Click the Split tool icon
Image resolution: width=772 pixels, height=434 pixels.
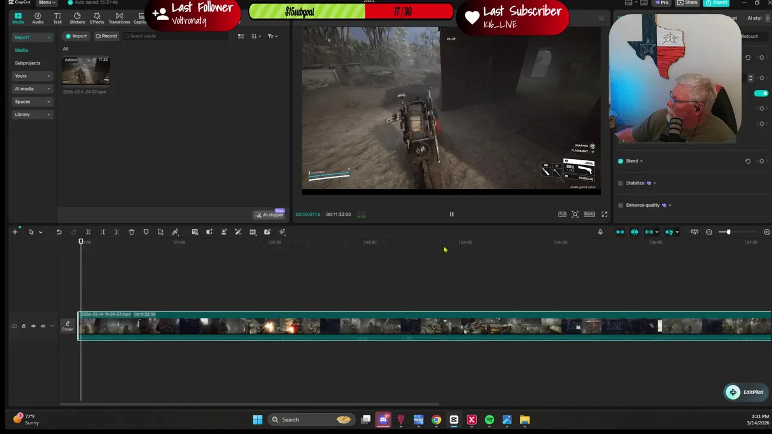88,232
